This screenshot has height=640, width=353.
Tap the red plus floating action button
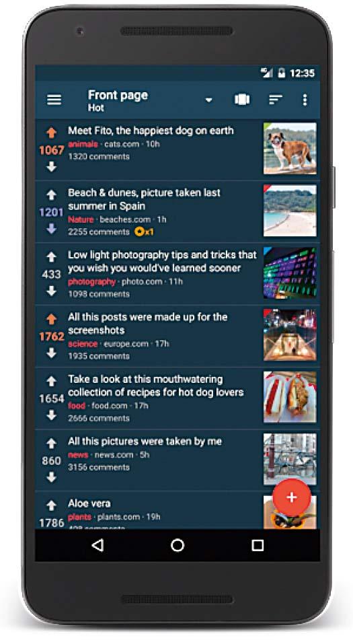click(x=291, y=497)
